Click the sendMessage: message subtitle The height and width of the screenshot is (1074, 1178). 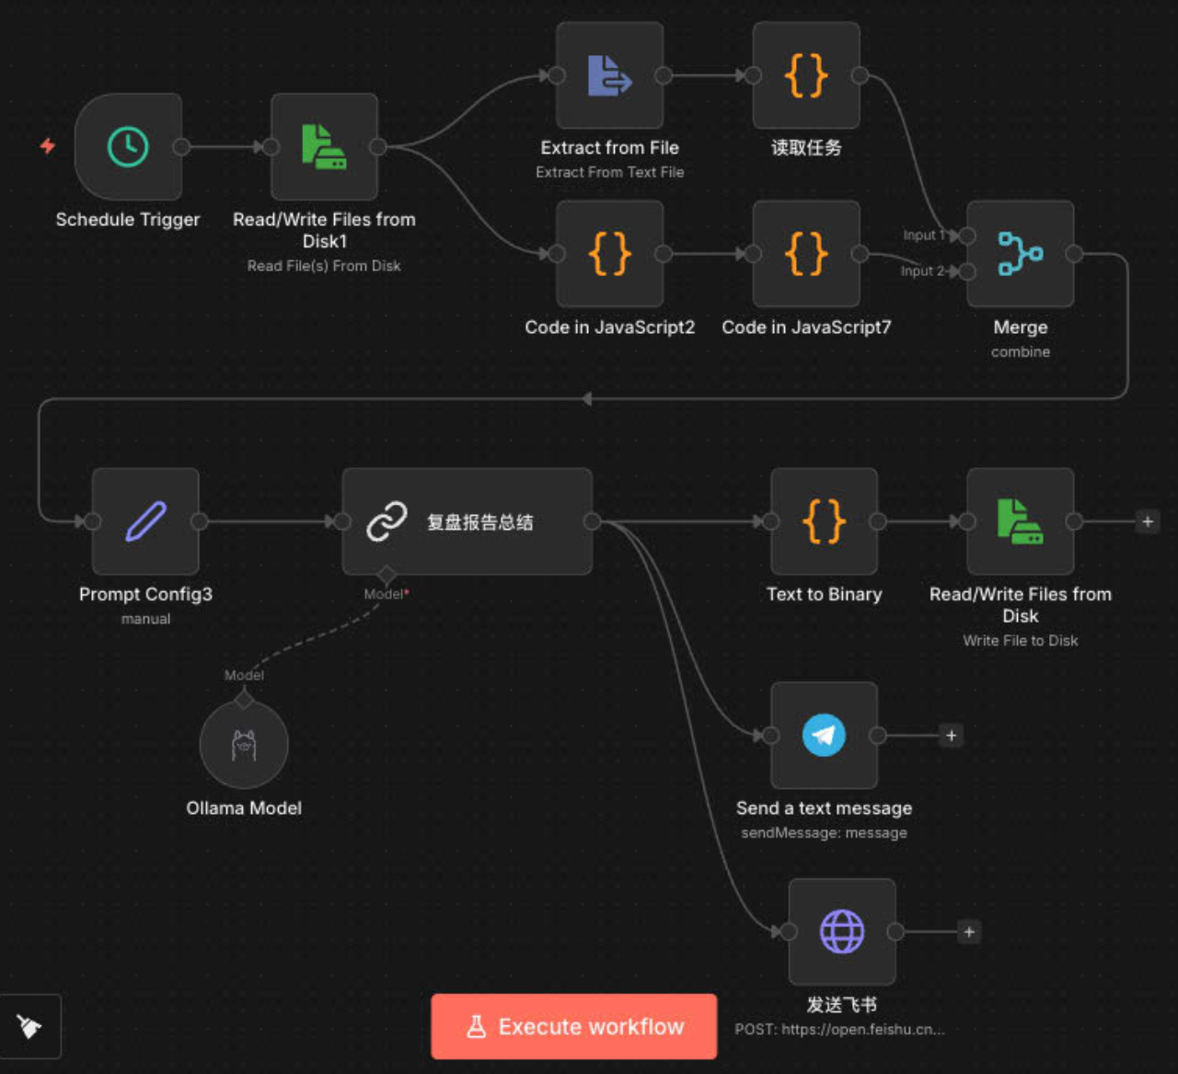click(x=824, y=833)
